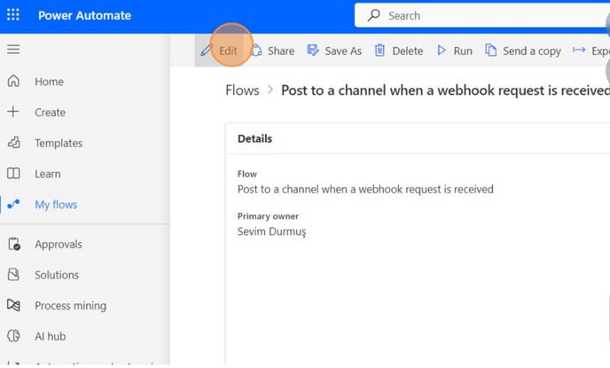Image resolution: width=610 pixels, height=368 pixels.
Task: Click the flow name under Flow label
Action: point(365,189)
